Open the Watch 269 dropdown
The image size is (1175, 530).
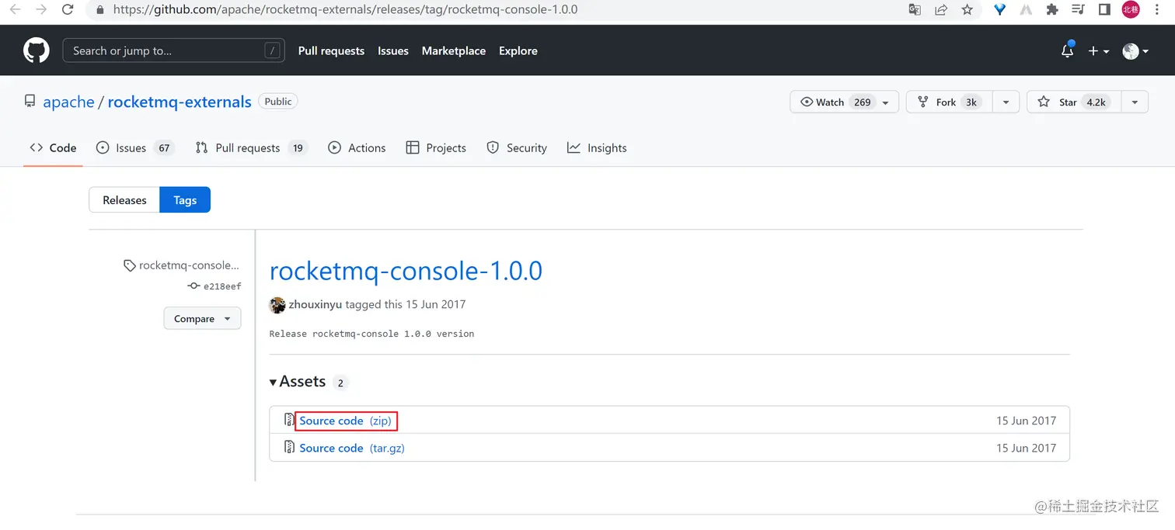pyautogui.click(x=844, y=102)
